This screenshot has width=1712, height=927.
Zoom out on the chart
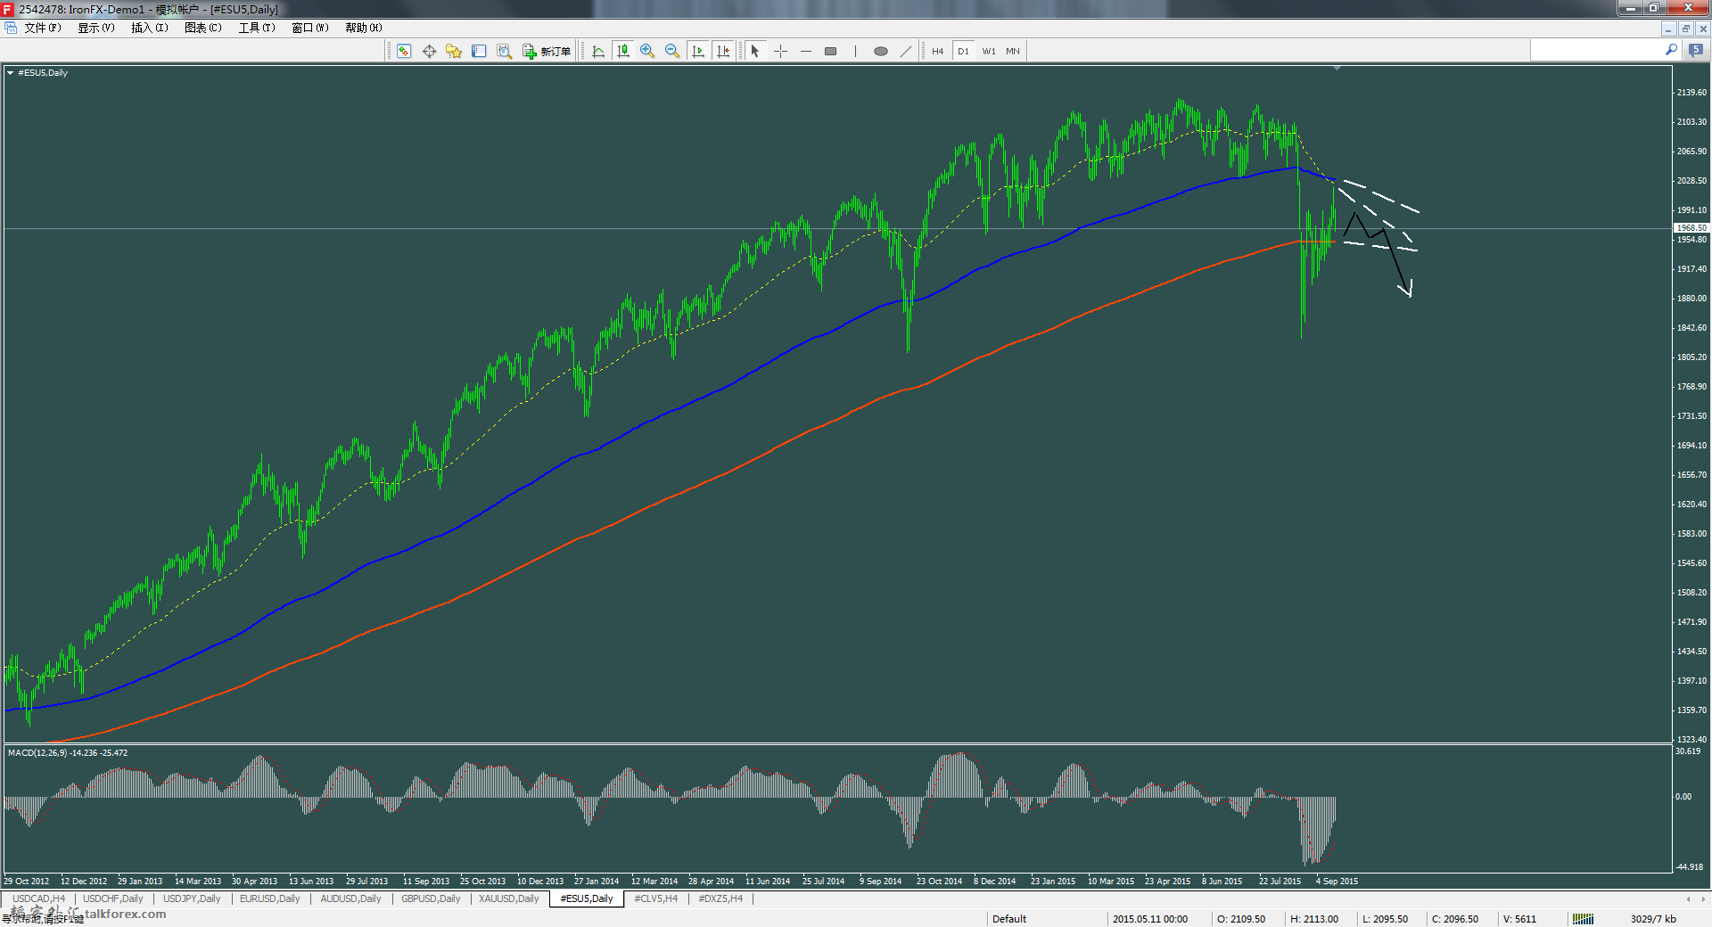(672, 52)
